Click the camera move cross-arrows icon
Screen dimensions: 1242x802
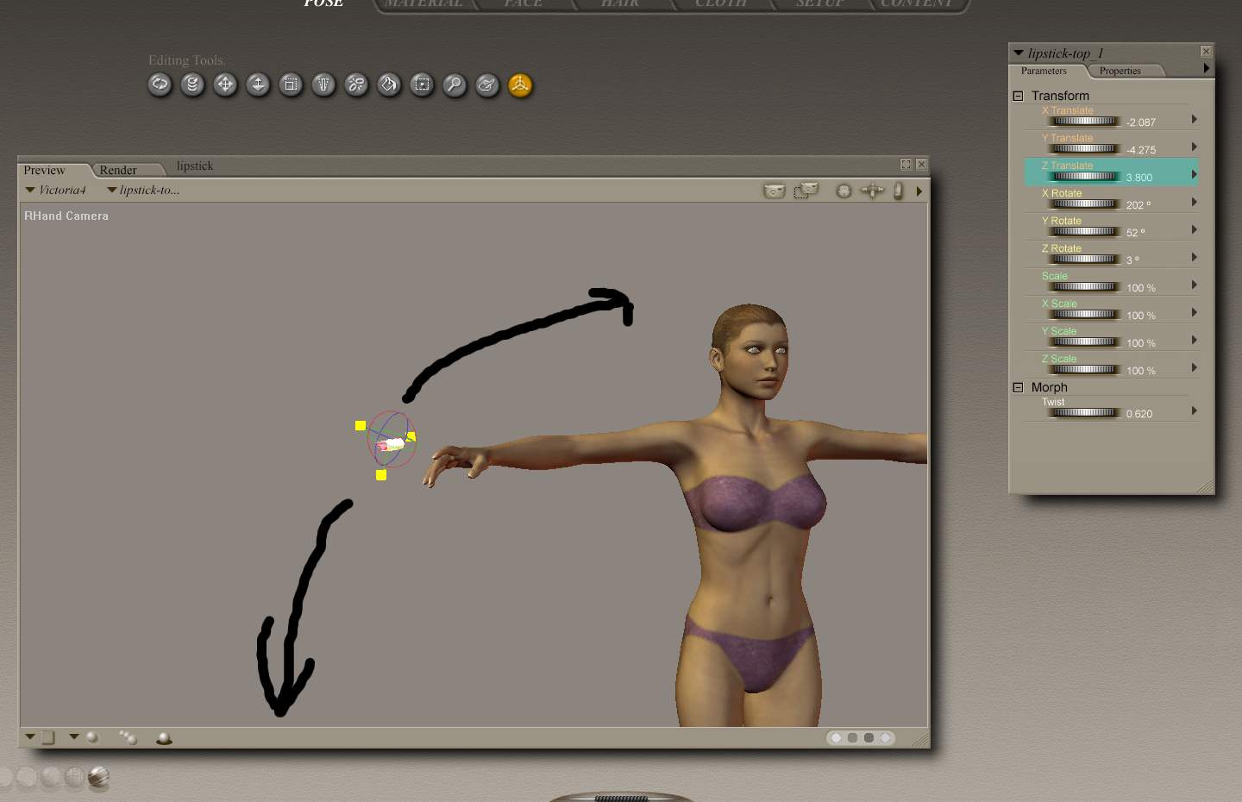pyautogui.click(x=872, y=191)
